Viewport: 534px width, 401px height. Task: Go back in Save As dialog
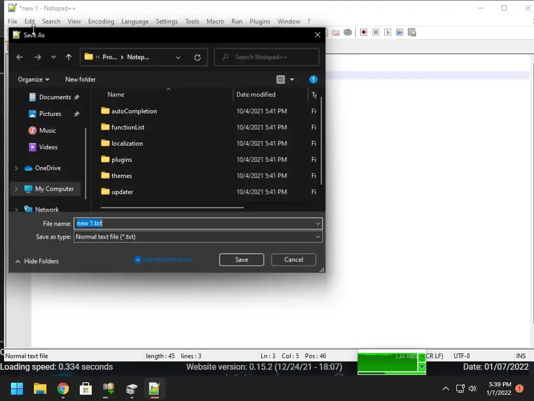[x=19, y=57]
